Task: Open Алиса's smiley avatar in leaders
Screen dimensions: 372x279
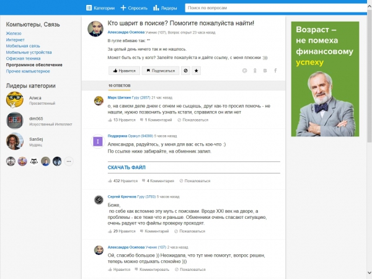Action: coord(14,100)
